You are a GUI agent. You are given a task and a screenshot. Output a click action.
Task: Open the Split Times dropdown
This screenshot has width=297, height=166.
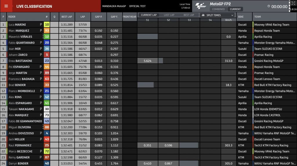217,15
